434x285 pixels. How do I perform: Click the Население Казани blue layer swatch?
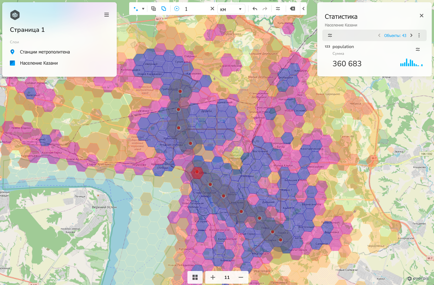(x=12, y=63)
